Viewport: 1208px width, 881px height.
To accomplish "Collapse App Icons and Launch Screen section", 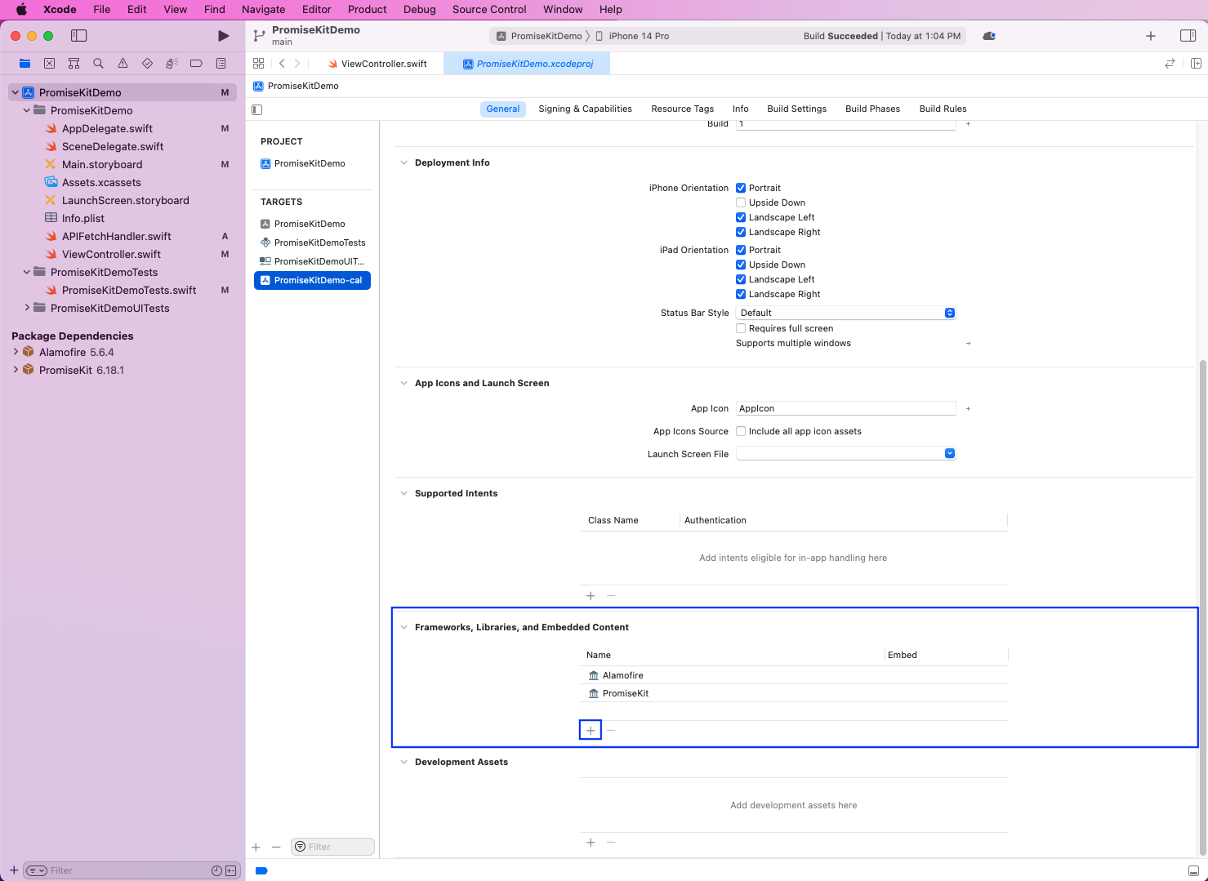I will pyautogui.click(x=403, y=383).
